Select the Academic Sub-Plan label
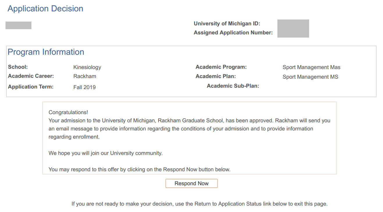 (233, 86)
